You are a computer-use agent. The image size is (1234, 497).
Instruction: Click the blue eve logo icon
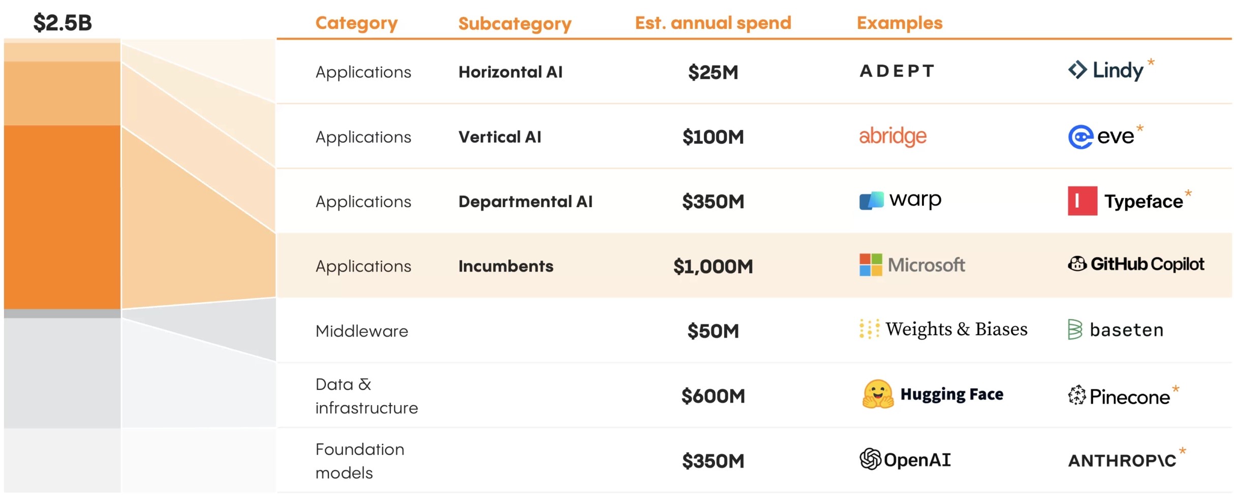pyautogui.click(x=1081, y=137)
